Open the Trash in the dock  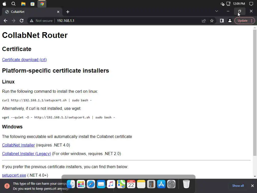[186, 184]
